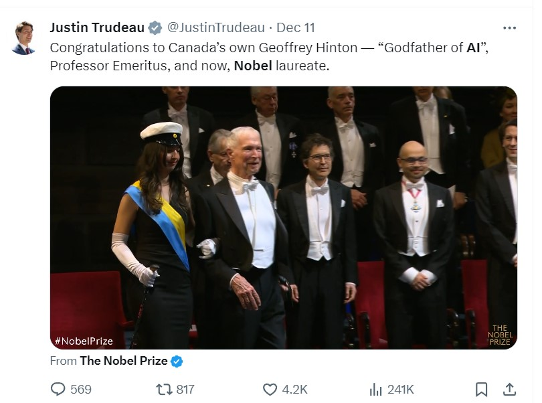Click the 817 repost count

(185, 390)
